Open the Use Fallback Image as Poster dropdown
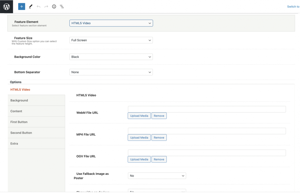The image size is (300, 193). pyautogui.click(x=157, y=176)
